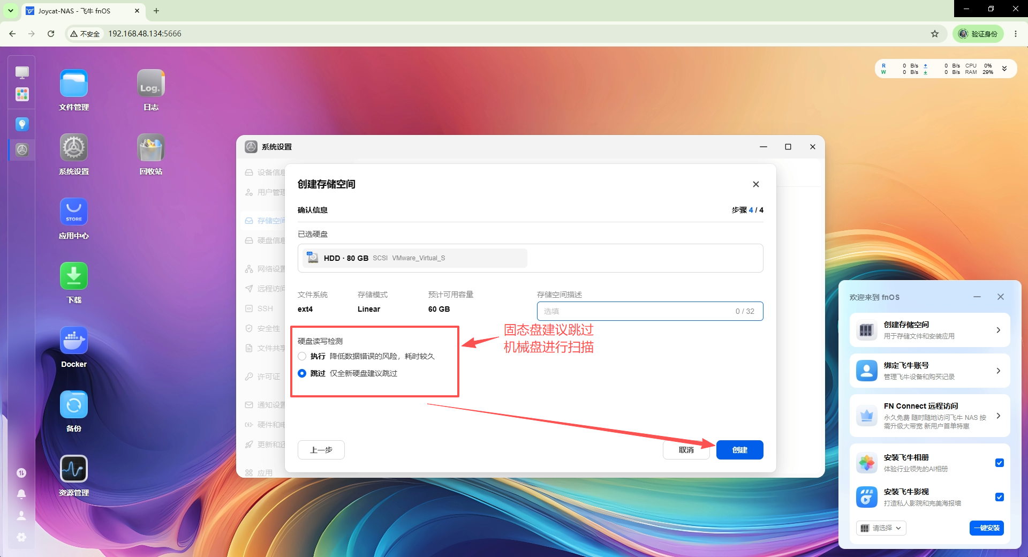Select 执行 disk read-write check option

tap(302, 356)
